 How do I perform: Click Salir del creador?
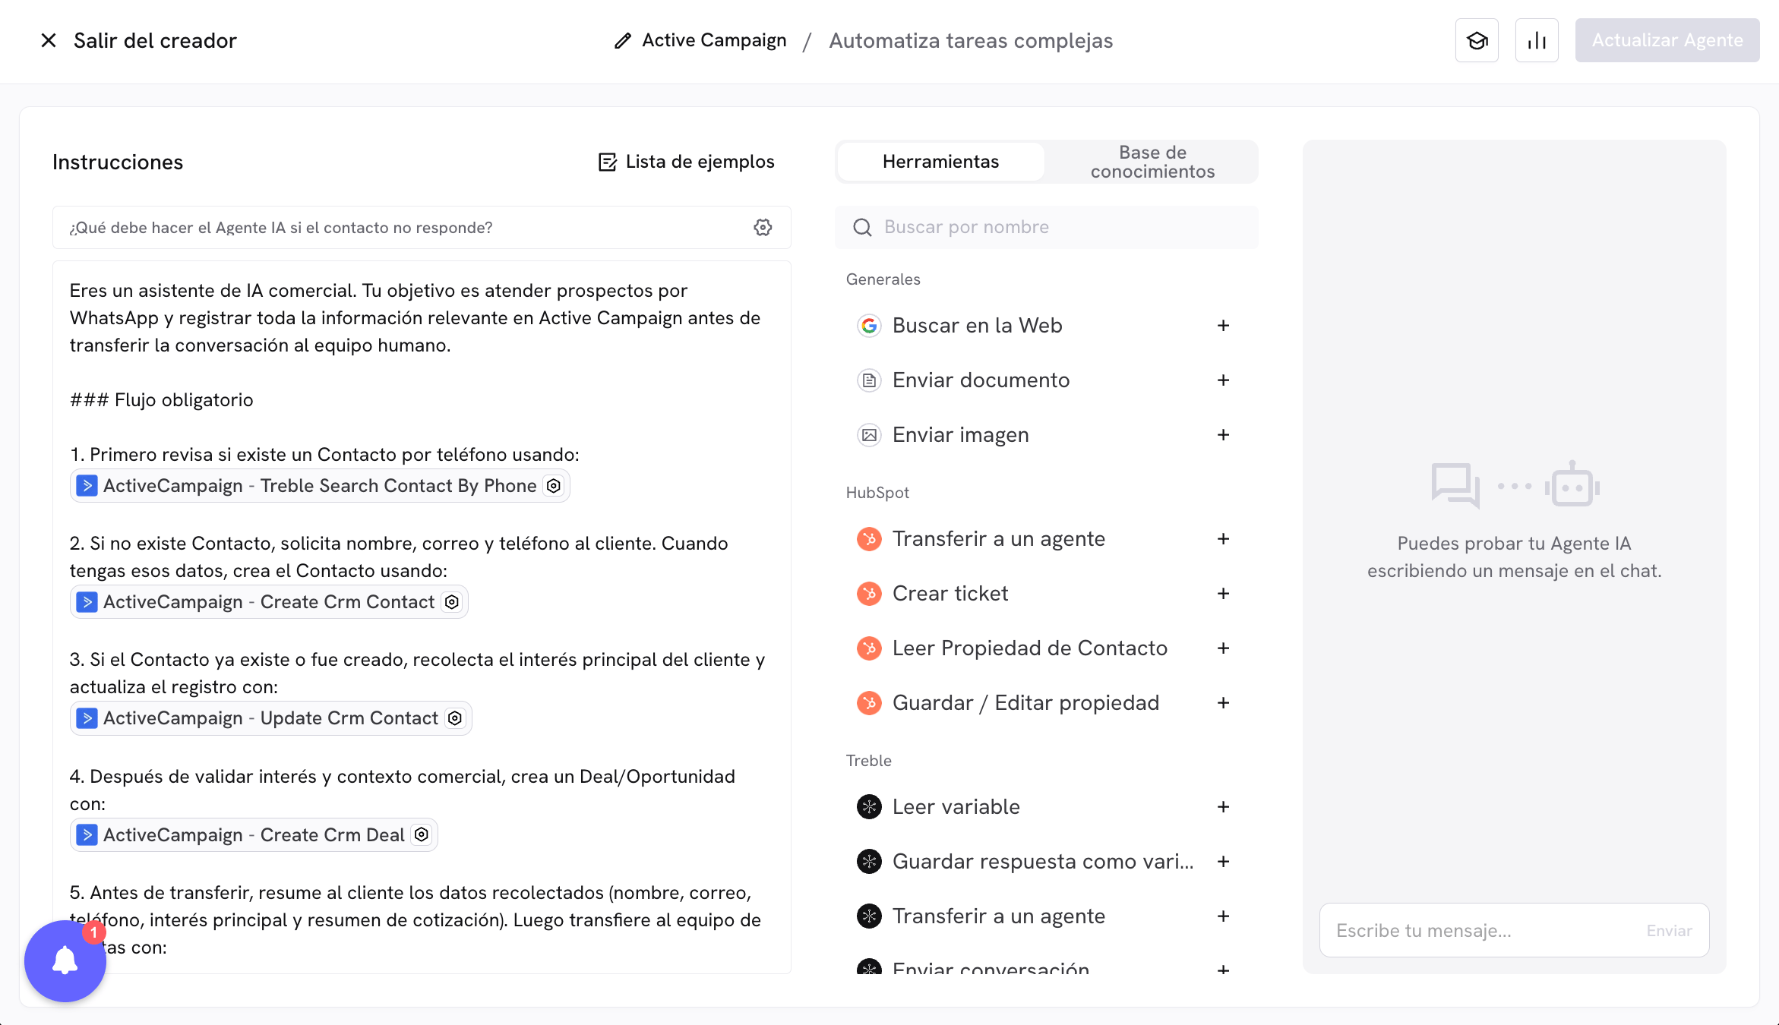[x=155, y=40]
